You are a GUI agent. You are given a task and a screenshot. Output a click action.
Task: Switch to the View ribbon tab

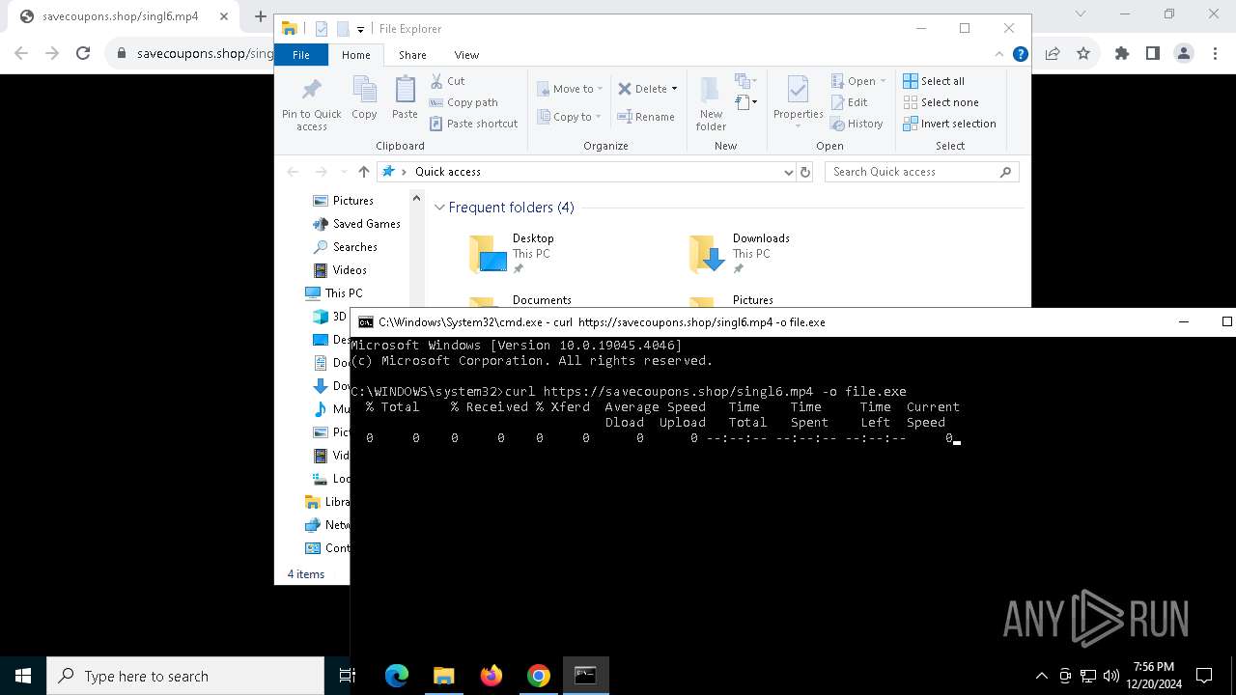coord(466,55)
